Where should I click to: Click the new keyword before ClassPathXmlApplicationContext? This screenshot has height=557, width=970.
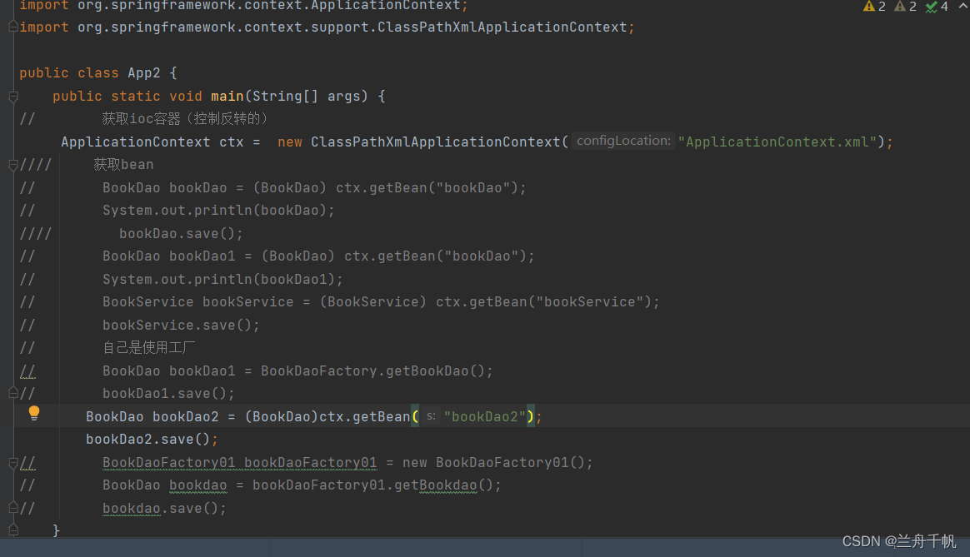[x=290, y=142]
